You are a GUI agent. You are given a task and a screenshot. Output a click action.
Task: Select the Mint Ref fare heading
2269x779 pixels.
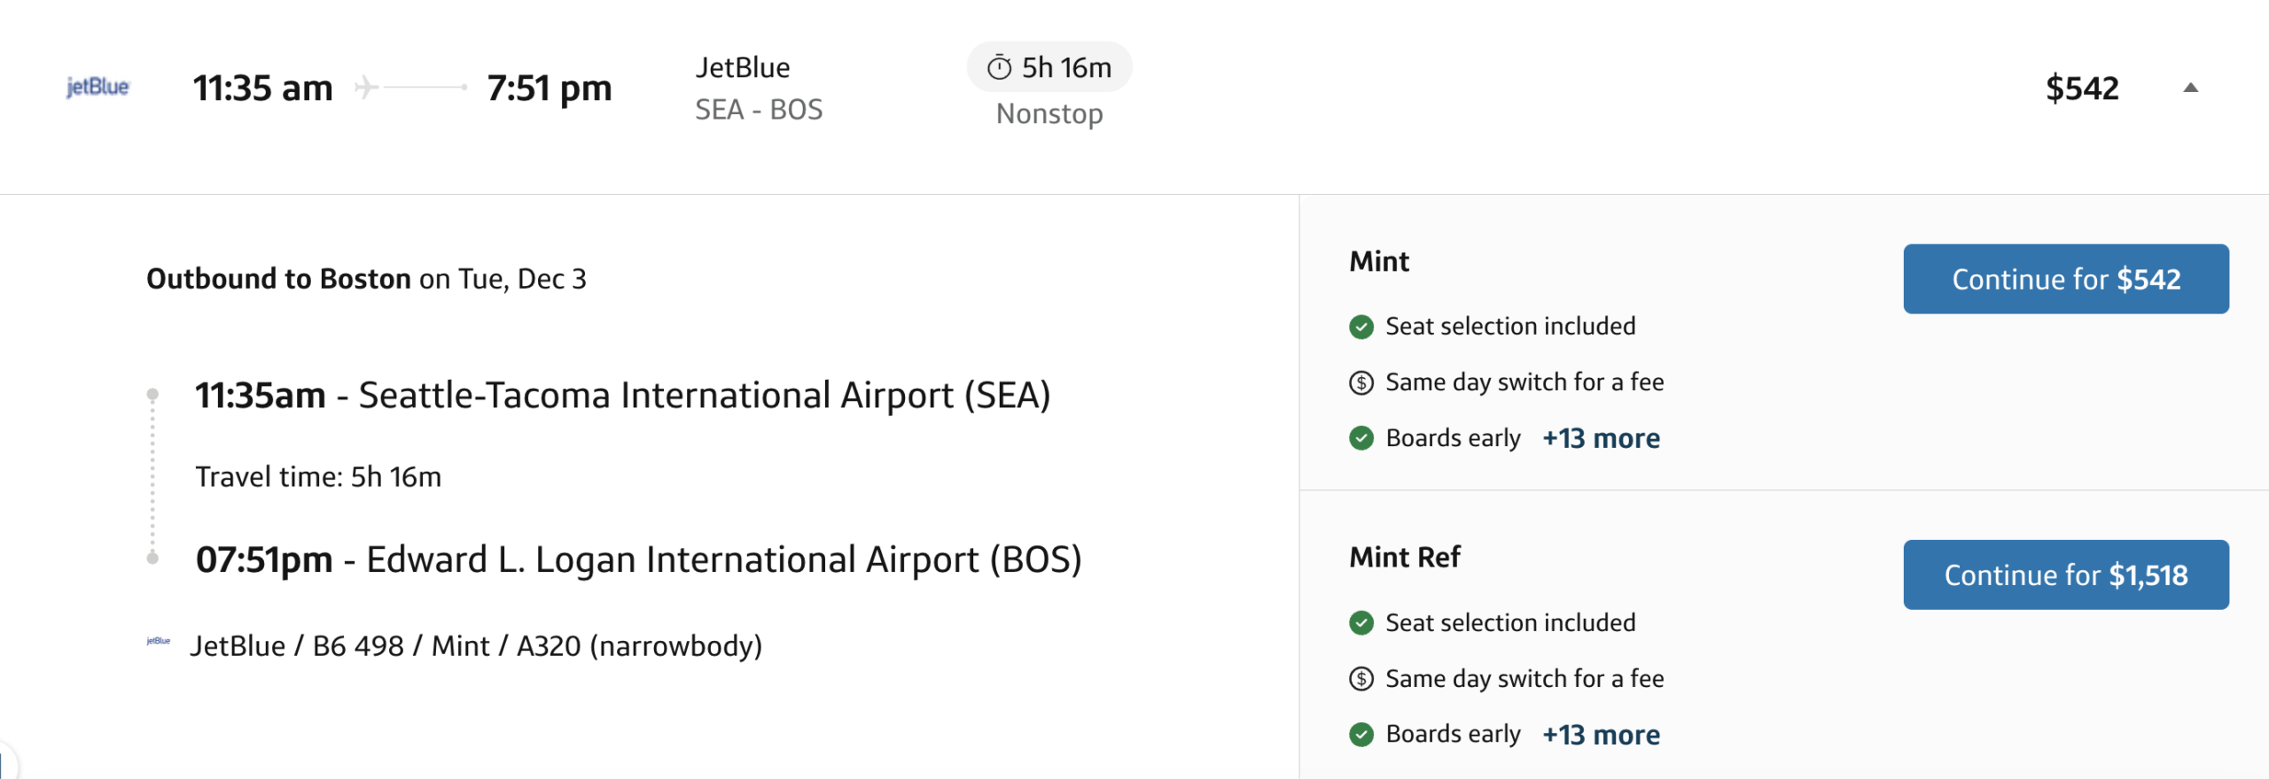click(1404, 558)
